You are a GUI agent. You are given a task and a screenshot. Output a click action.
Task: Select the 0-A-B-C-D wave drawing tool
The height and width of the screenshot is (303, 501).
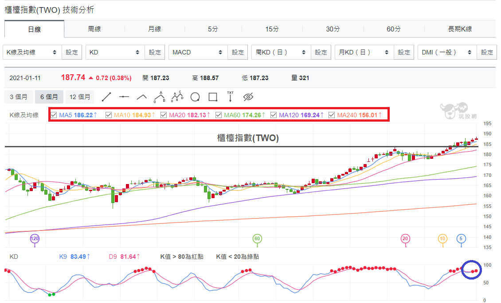pos(177,96)
